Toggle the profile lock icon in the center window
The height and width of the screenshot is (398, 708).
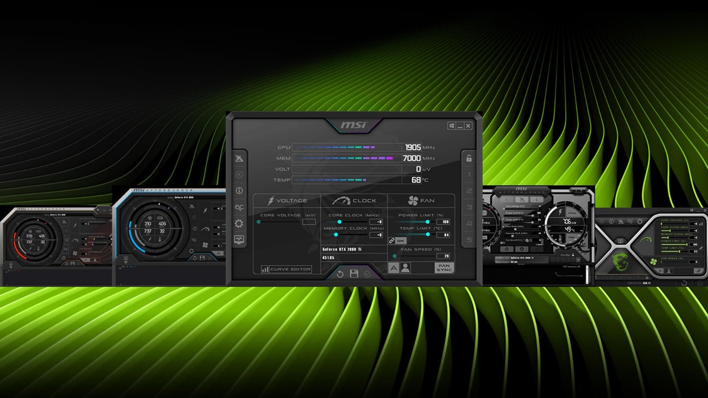(x=469, y=158)
